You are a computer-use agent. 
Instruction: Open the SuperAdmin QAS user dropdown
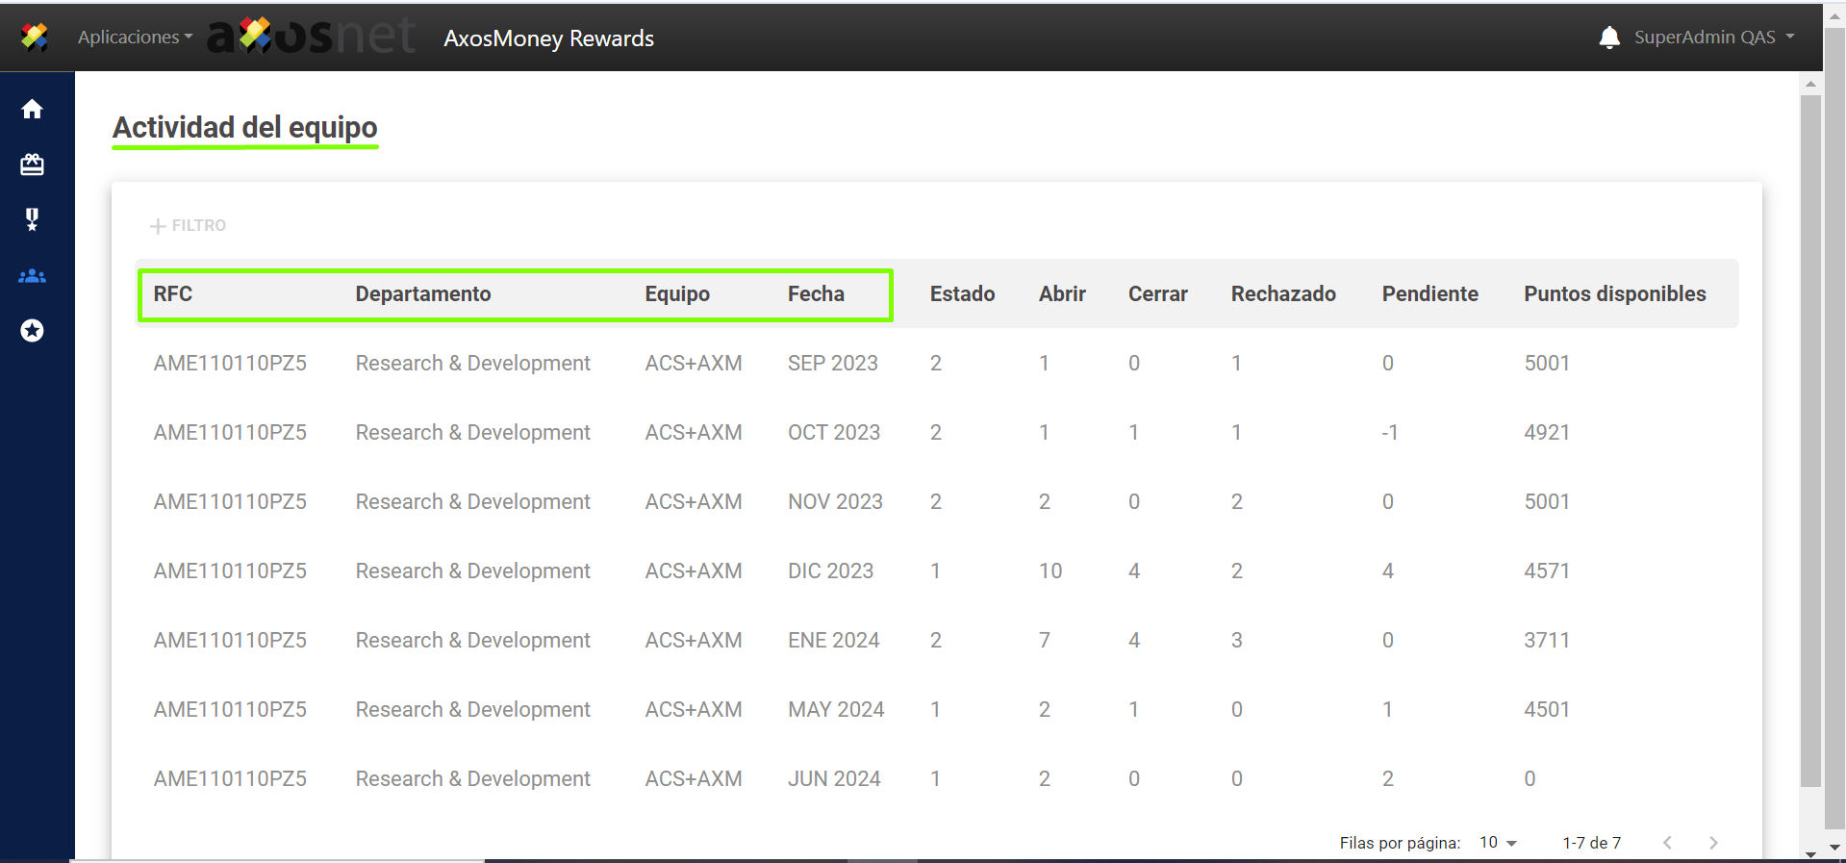(1713, 38)
